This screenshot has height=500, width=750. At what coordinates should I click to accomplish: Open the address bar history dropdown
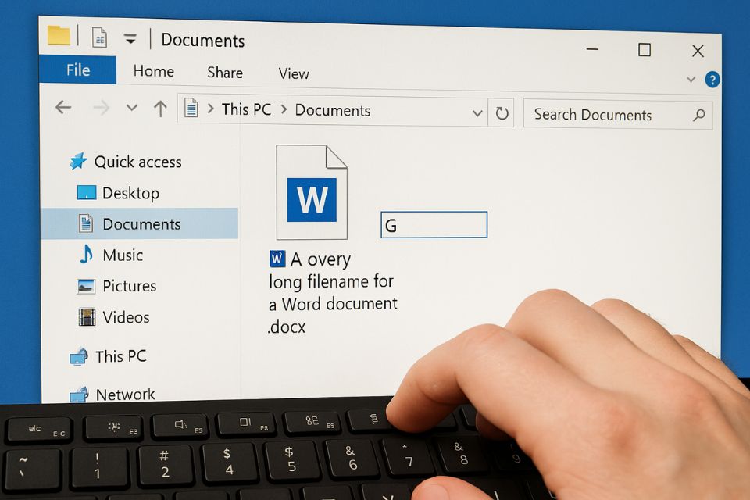tap(477, 112)
